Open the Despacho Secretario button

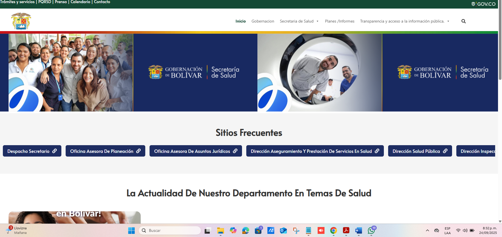[32, 151]
